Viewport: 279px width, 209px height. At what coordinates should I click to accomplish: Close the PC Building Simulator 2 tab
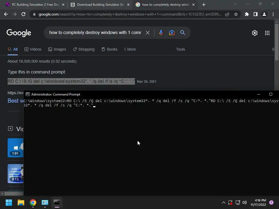pos(63,5)
